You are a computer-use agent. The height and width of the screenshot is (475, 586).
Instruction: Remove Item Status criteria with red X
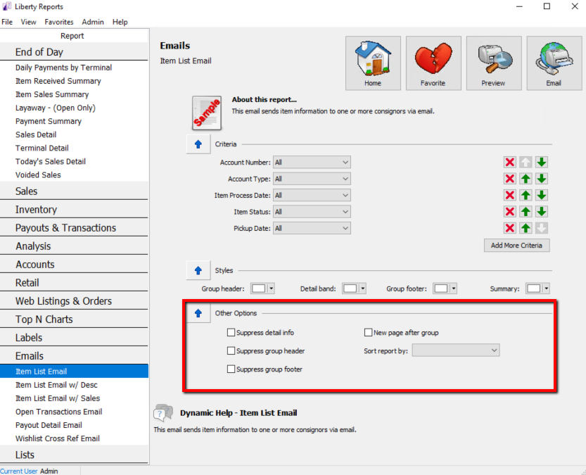pyautogui.click(x=510, y=212)
